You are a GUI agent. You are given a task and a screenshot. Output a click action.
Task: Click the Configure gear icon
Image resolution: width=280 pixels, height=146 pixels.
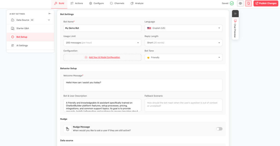[91, 3]
